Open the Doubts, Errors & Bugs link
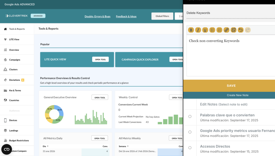275x156 pixels. (97, 16)
